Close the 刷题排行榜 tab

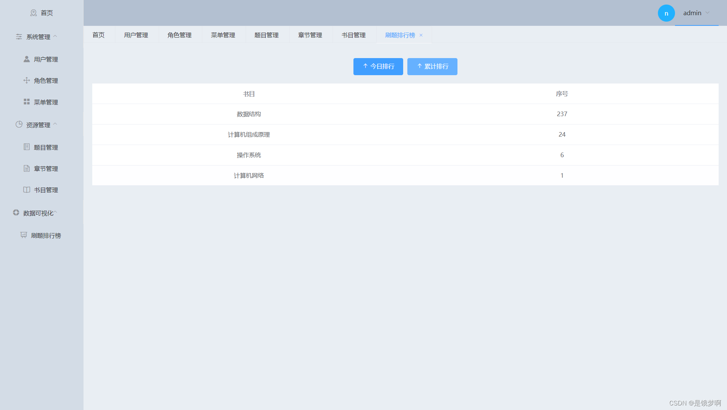pos(421,35)
